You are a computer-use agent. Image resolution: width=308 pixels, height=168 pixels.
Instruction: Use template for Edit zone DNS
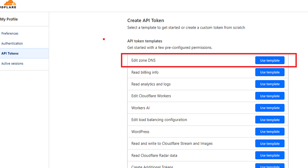[x=270, y=61]
